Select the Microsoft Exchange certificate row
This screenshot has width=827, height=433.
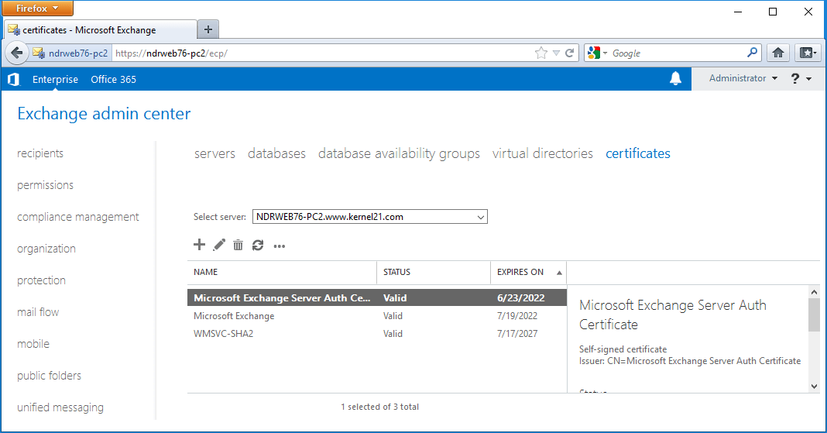click(x=377, y=316)
